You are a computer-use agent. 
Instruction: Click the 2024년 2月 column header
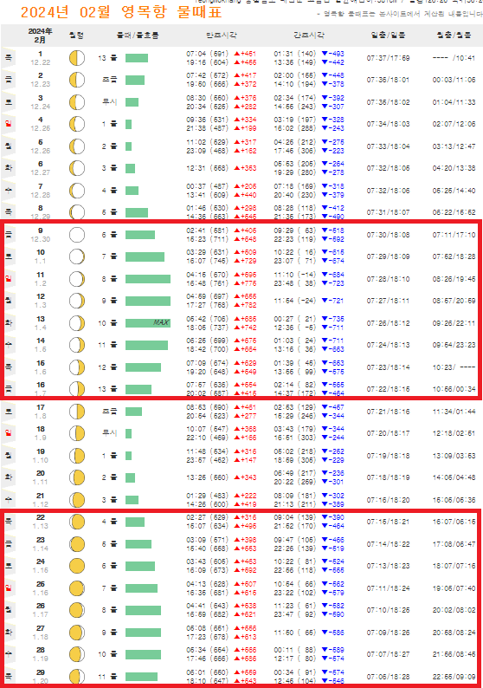(x=40, y=36)
